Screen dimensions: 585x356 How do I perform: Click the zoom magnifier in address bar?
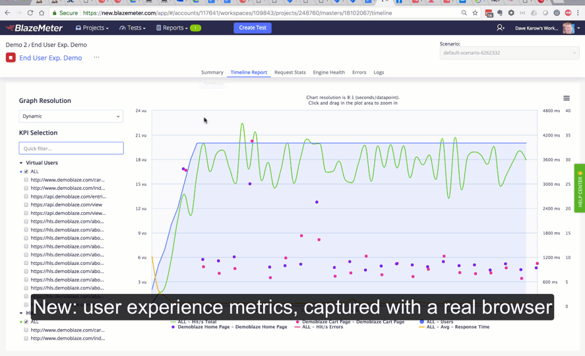pyautogui.click(x=464, y=13)
